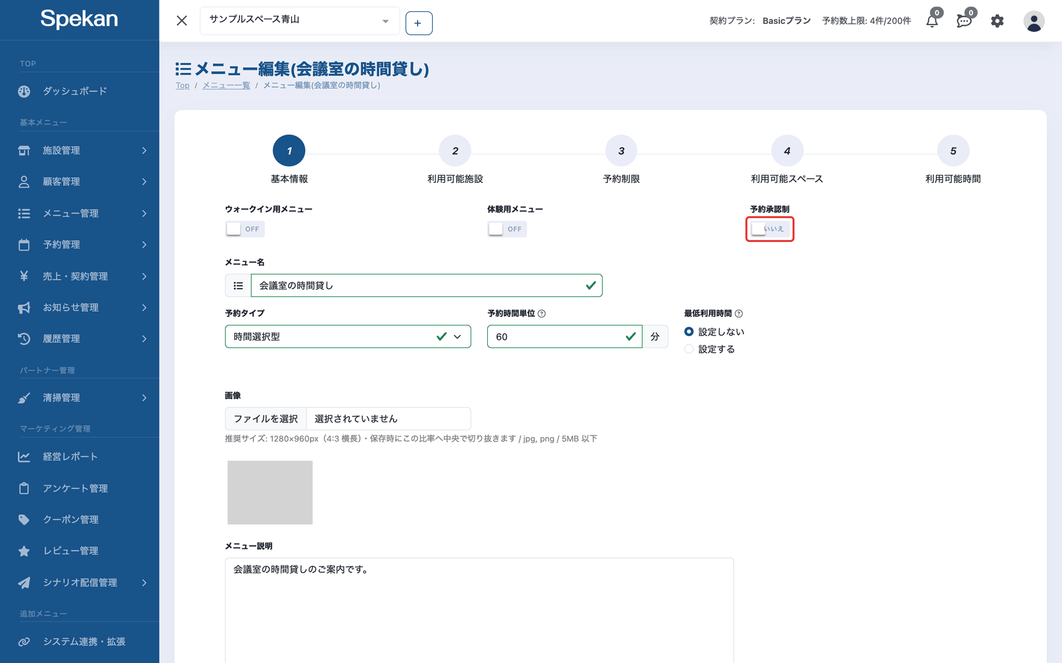This screenshot has height=663, width=1062.
Task: Click the アンケート管理 clipboard icon
Action: (x=24, y=489)
